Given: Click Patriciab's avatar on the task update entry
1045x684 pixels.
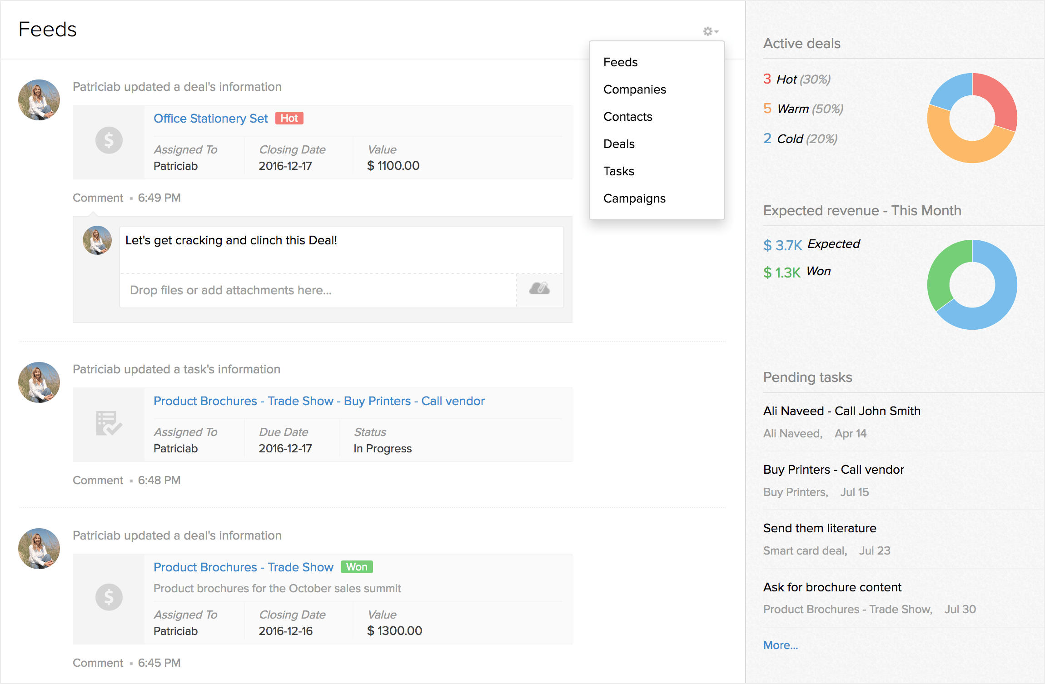Looking at the screenshot, I should (39, 382).
